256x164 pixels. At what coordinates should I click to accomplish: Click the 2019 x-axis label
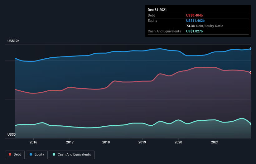point(142,142)
